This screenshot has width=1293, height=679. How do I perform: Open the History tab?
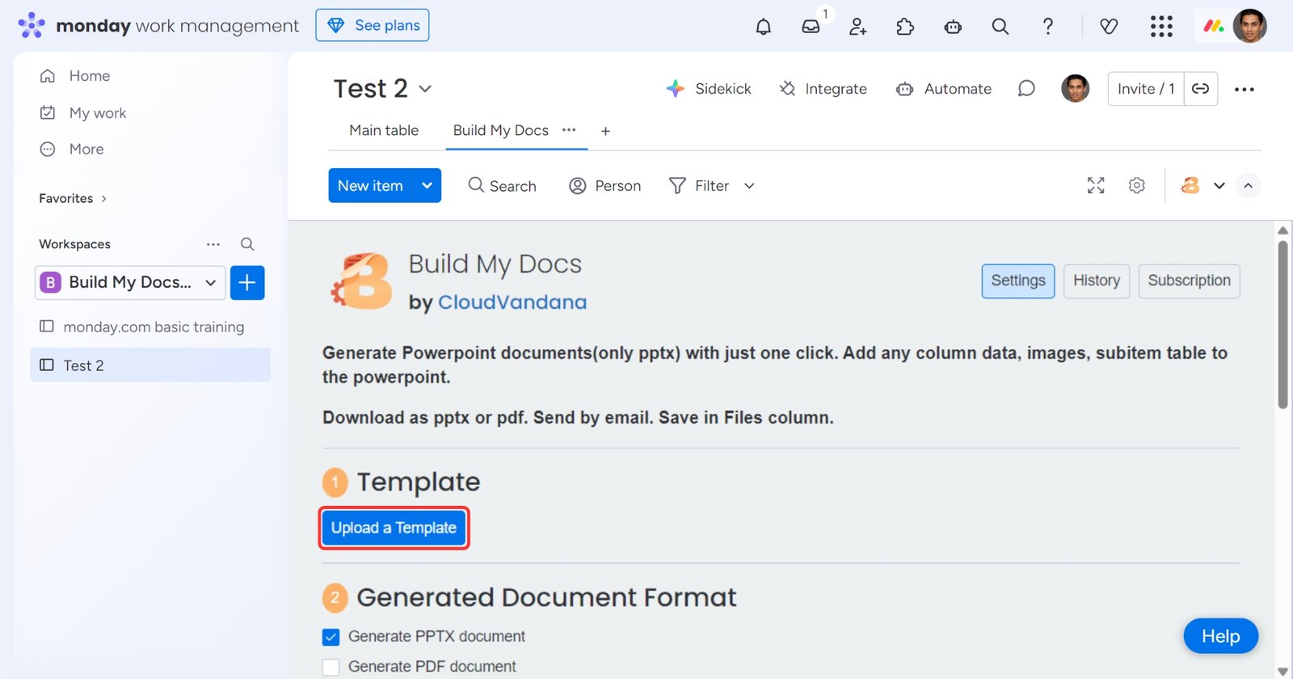coord(1096,280)
